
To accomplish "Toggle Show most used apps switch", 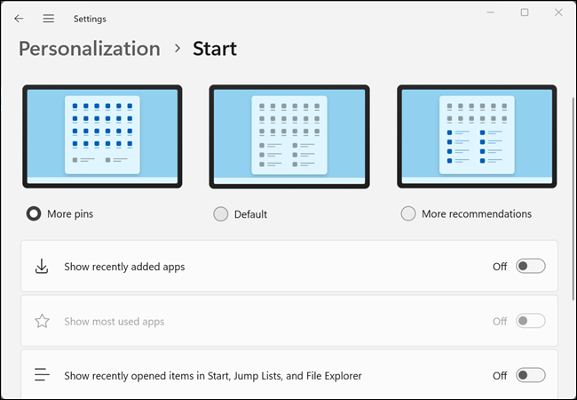I will (530, 321).
